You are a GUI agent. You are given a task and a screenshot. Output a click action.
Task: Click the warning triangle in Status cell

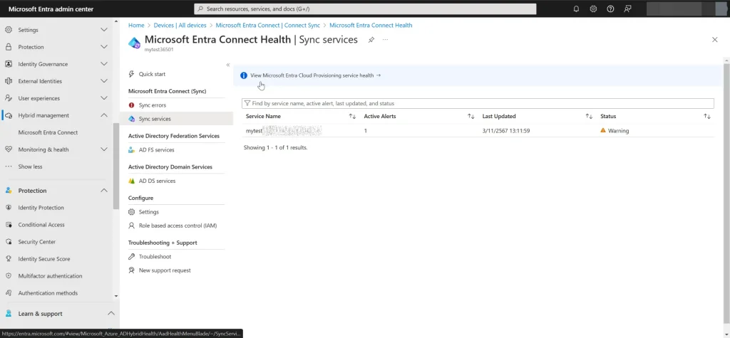[603, 131]
